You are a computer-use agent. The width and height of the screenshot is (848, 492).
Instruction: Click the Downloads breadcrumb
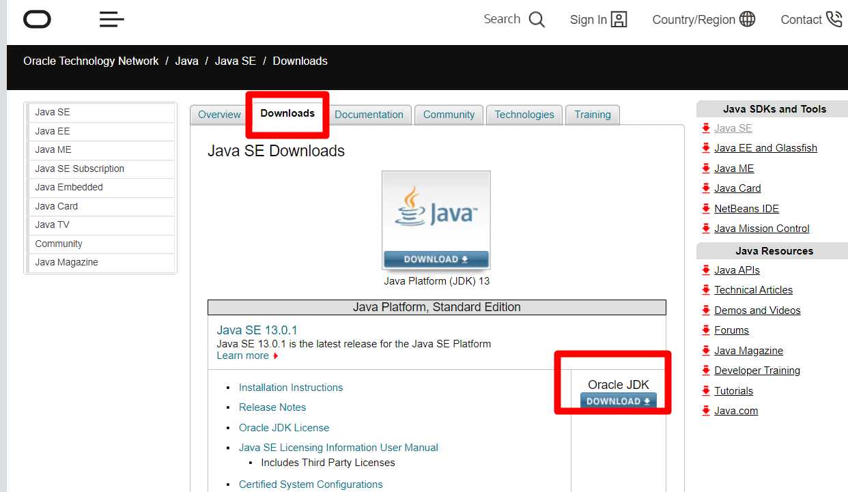(x=300, y=61)
